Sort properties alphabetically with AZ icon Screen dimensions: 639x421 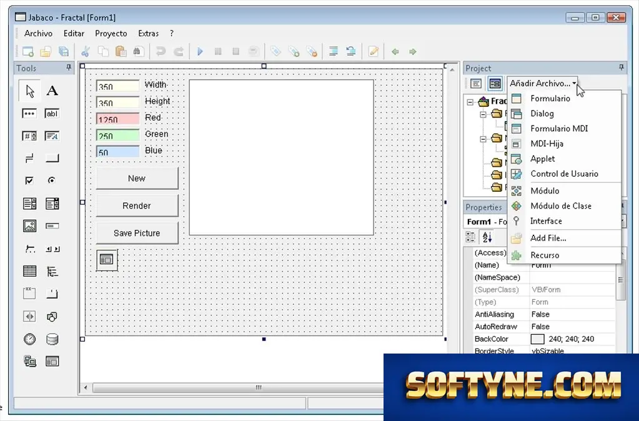[x=487, y=237]
